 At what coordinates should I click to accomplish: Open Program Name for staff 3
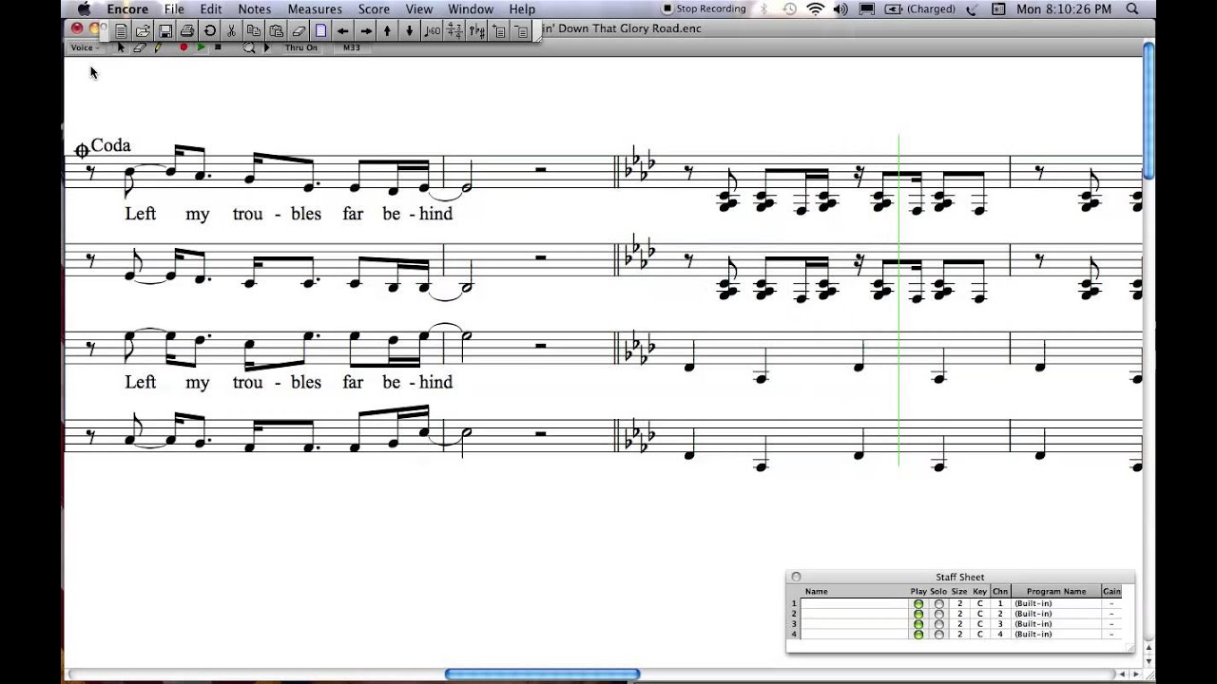[x=1055, y=624]
